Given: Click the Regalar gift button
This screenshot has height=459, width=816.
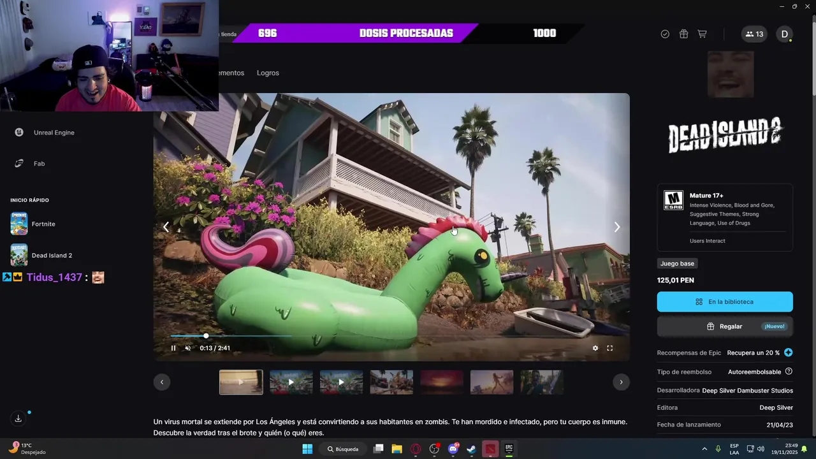Looking at the screenshot, I should point(725,326).
